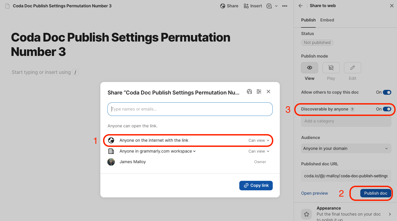The image size is (397, 221).
Task: Focus the Type names or emails field
Action: pyautogui.click(x=190, y=109)
